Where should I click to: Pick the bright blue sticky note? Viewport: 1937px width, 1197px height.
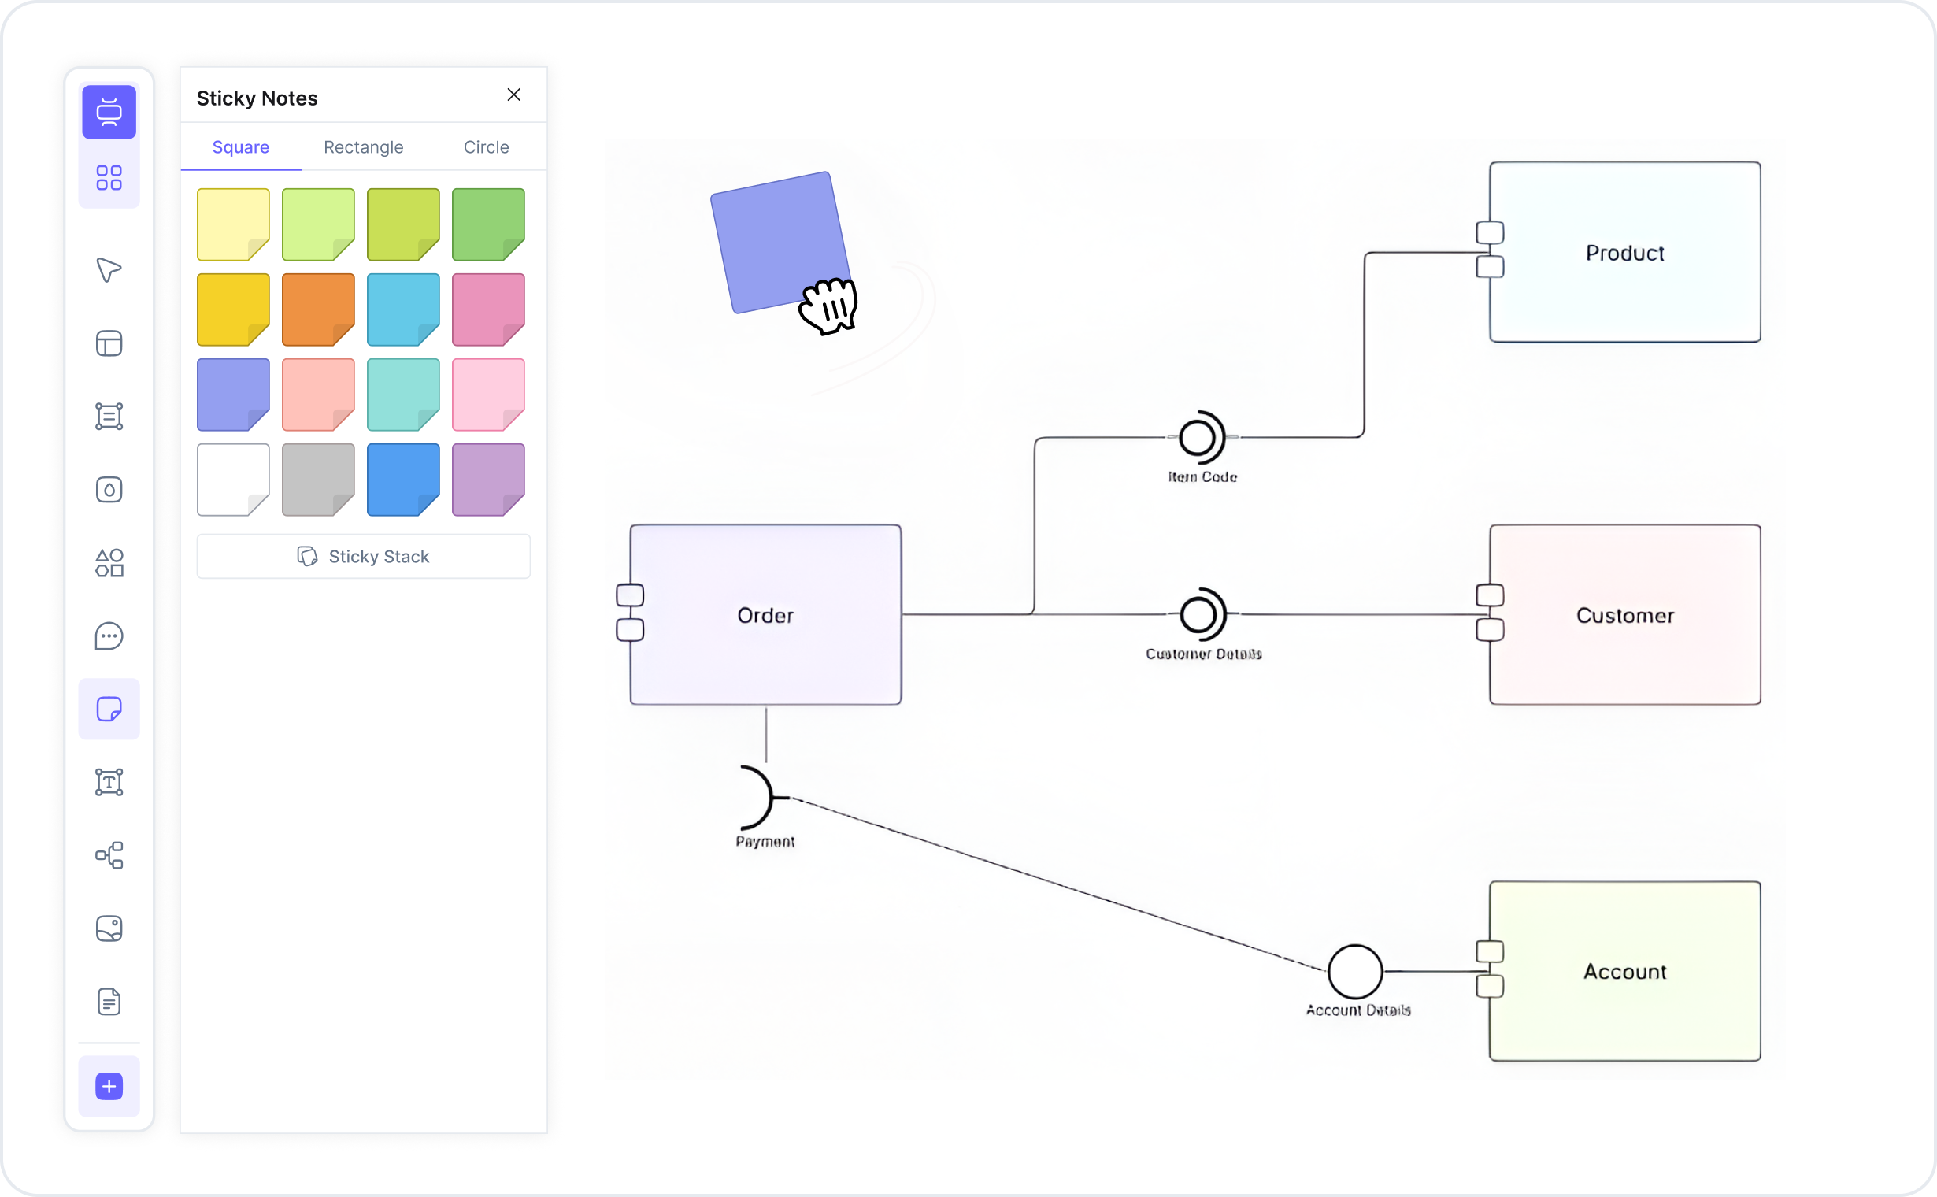403,480
